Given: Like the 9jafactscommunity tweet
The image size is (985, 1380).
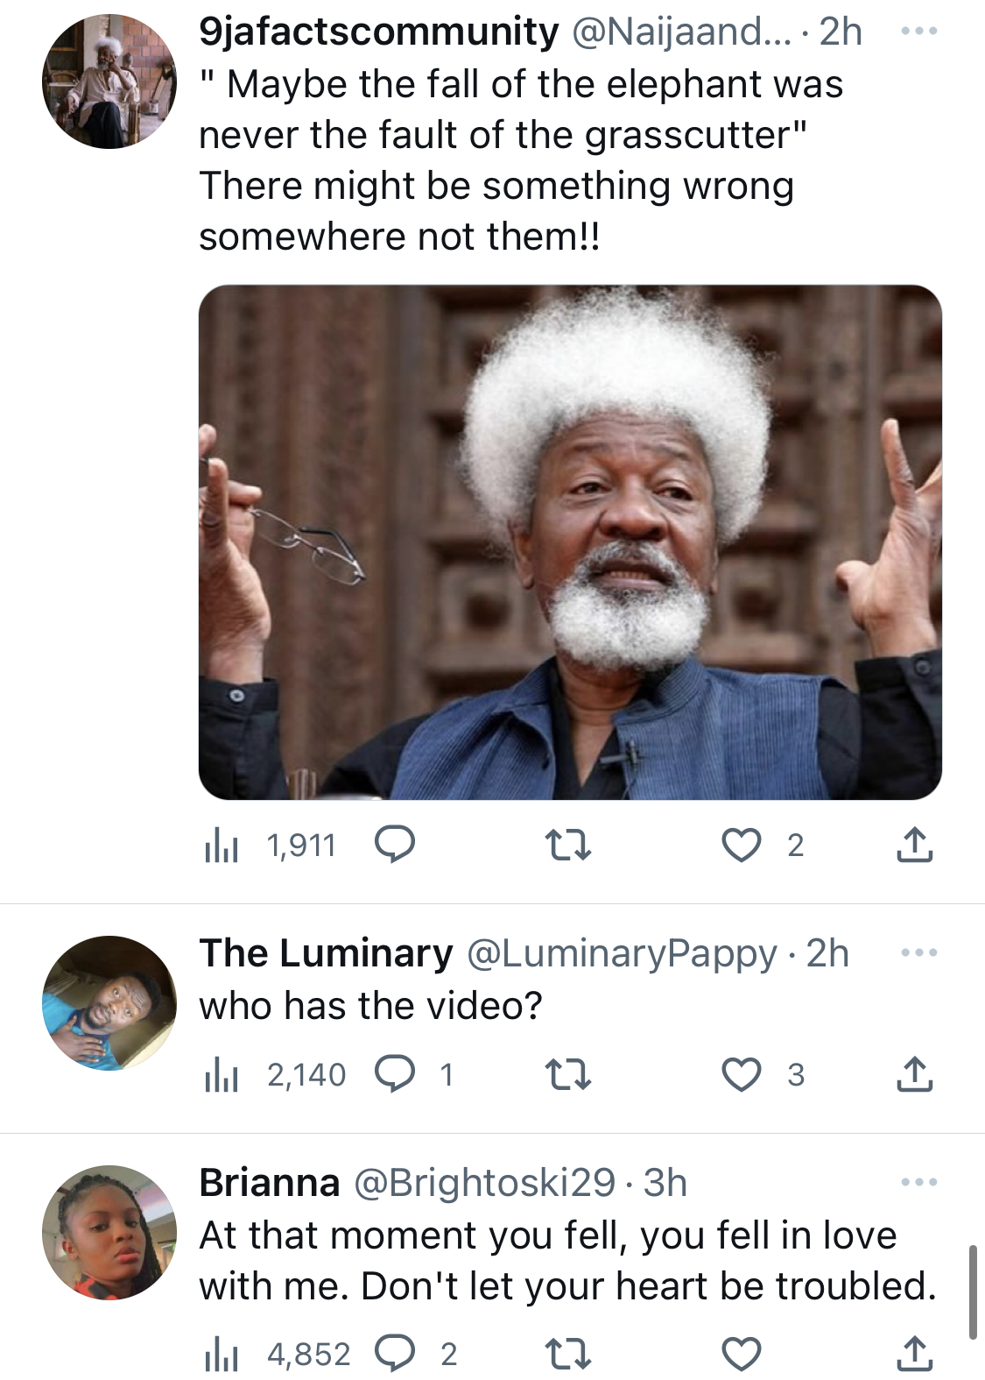Looking at the screenshot, I should pos(741,846).
